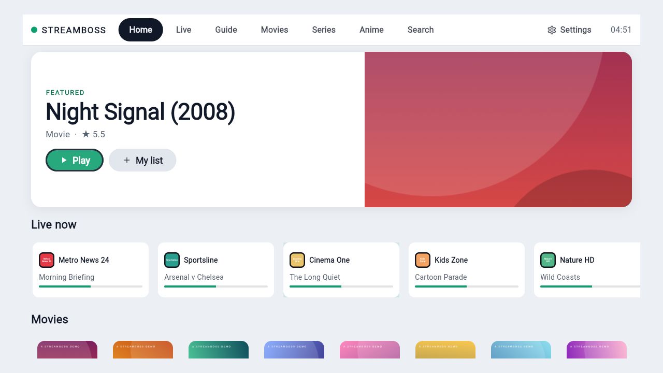Click the "Kids Zone" channel name
This screenshot has width=663, height=373.
pos(451,260)
